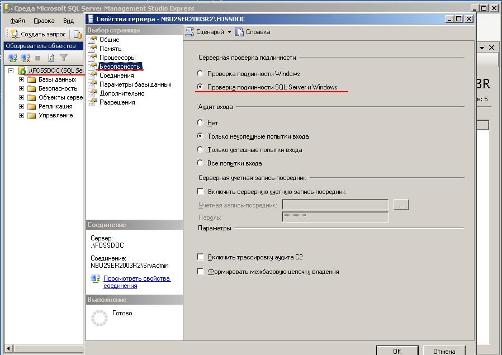Open Справка help icon in dialog toolbar
This screenshot has height=355, width=502.
pos(239,32)
